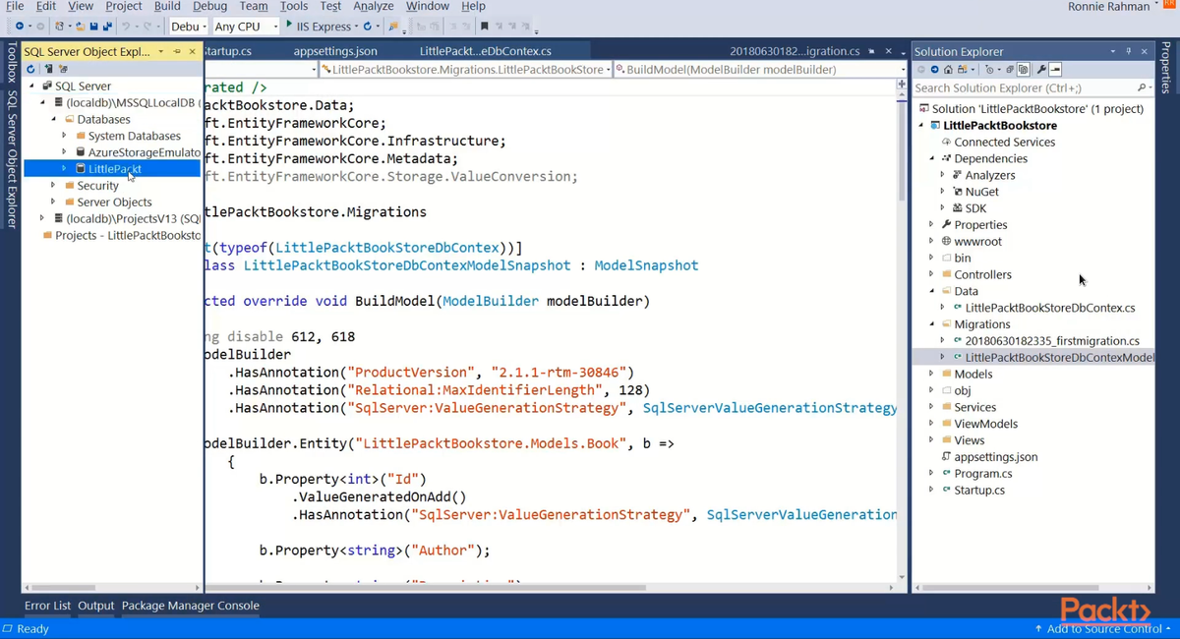This screenshot has height=639, width=1180.
Task: Open the Properties side tab
Action: [1167, 69]
